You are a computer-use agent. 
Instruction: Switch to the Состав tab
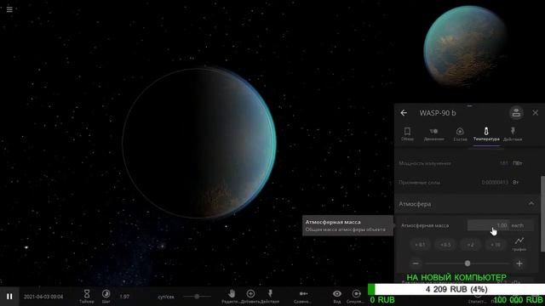pyautogui.click(x=460, y=134)
